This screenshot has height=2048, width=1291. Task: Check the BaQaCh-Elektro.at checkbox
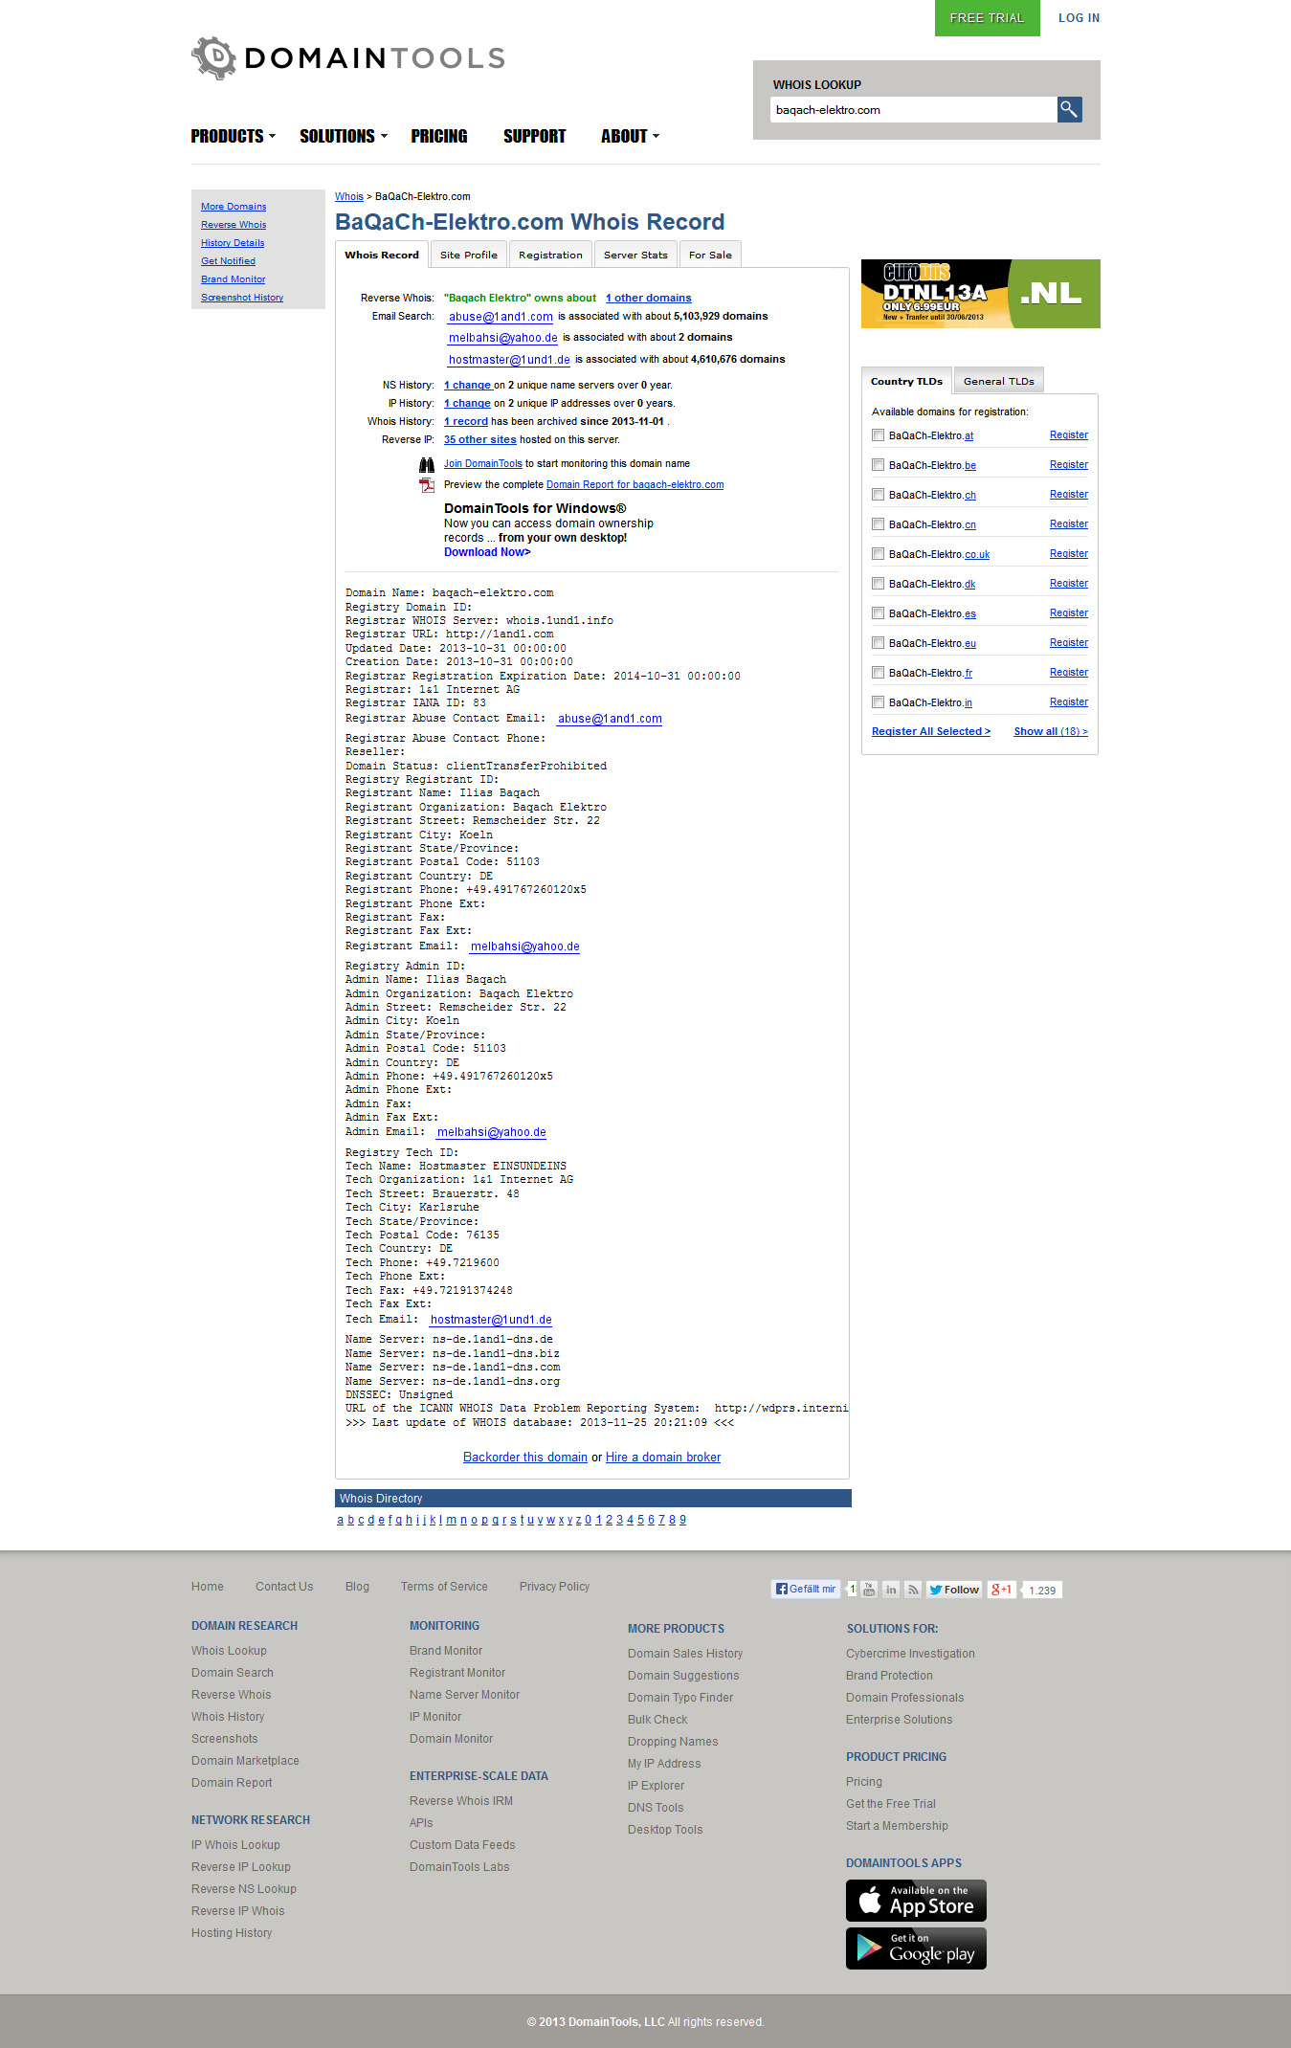point(878,435)
